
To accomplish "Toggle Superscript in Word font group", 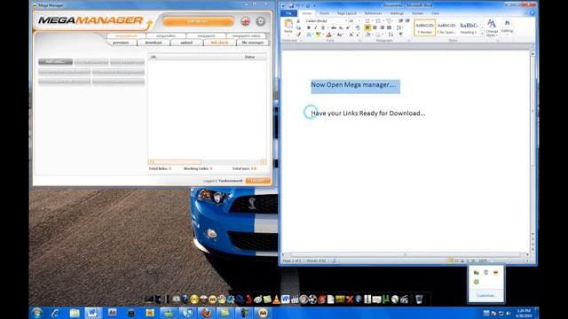I will pos(348,27).
